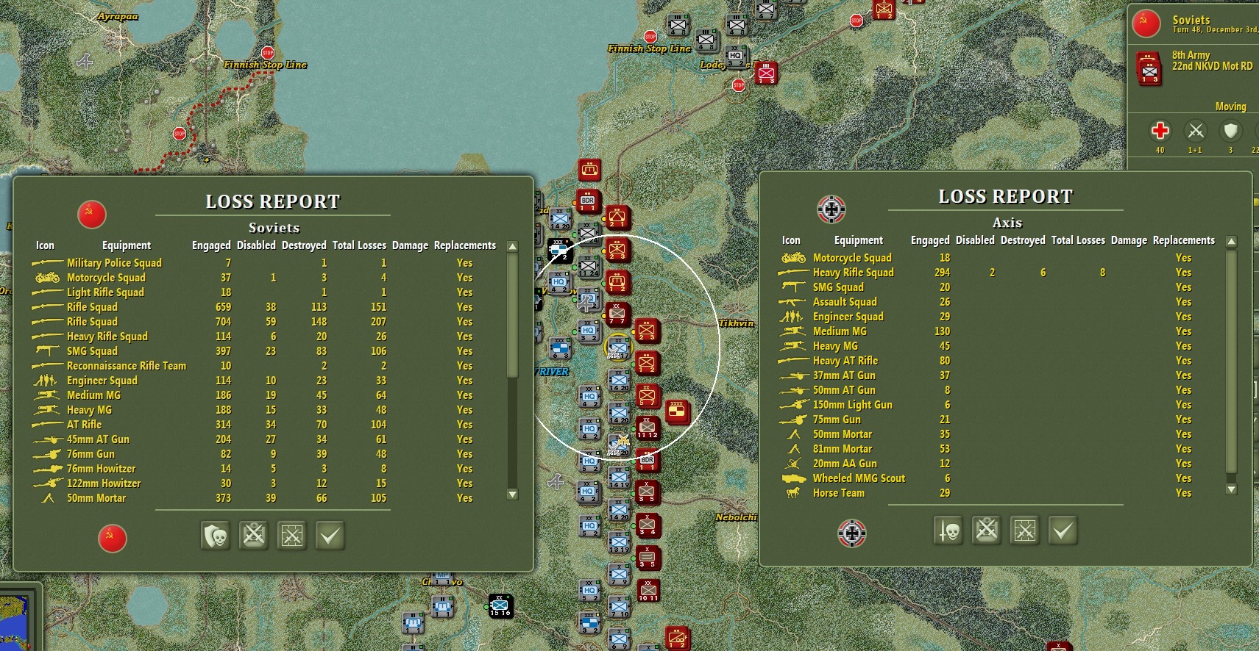The width and height of the screenshot is (1259, 651).
Task: Click clipboard crossed-swords button in Soviets loss report
Action: point(254,536)
